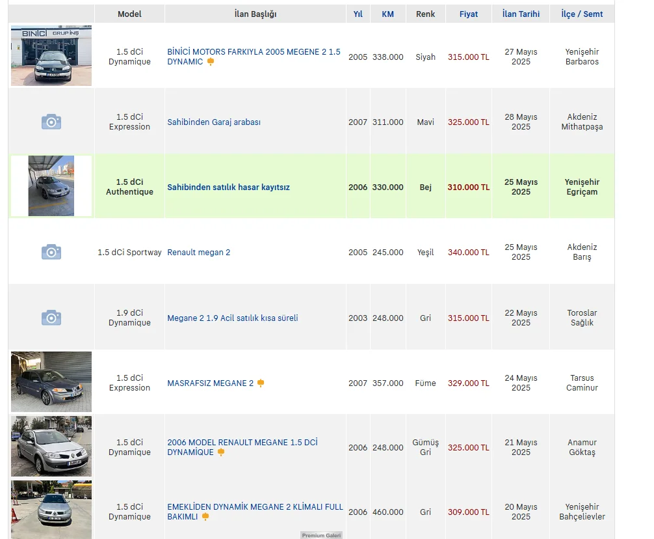The height and width of the screenshot is (539, 654).
Task: Click the Anamur Göktaş location
Action: (x=582, y=447)
